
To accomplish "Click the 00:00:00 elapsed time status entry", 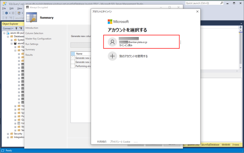I will click(x=226, y=145).
